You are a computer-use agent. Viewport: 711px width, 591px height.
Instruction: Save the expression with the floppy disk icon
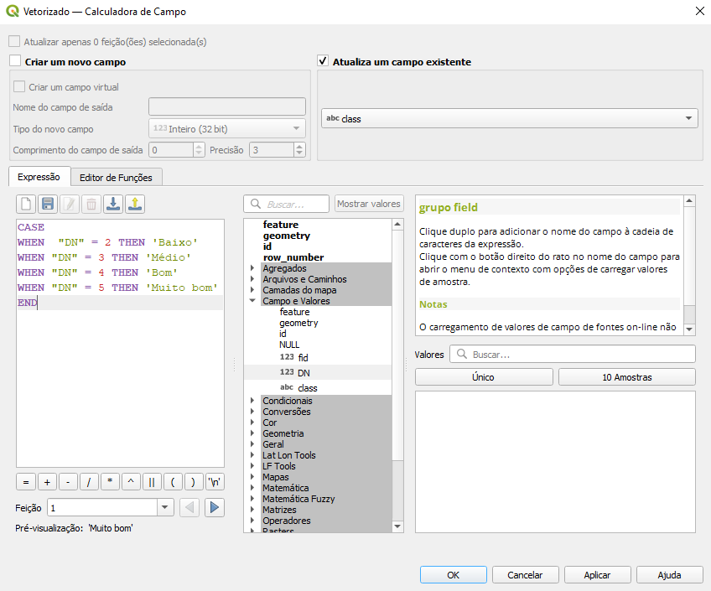pos(48,204)
